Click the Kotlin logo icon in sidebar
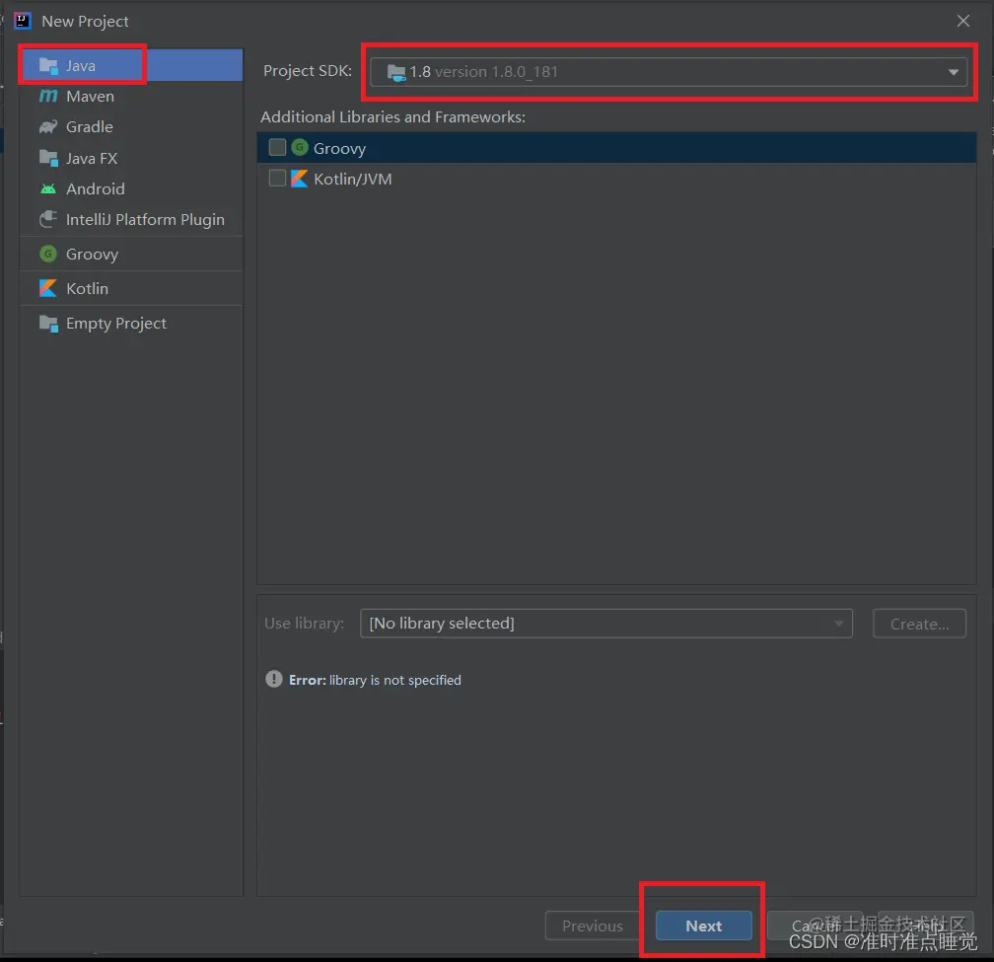The image size is (994, 962). (x=48, y=288)
